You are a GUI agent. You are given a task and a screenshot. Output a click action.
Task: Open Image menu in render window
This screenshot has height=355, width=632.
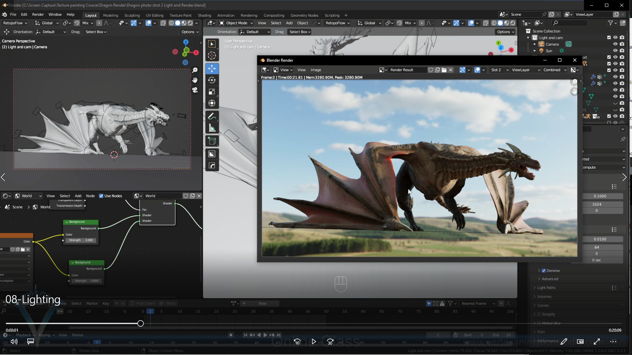pyautogui.click(x=316, y=70)
